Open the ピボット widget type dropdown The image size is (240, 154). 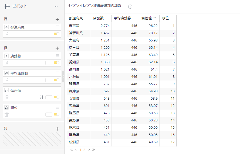pyautogui.click(x=56, y=6)
